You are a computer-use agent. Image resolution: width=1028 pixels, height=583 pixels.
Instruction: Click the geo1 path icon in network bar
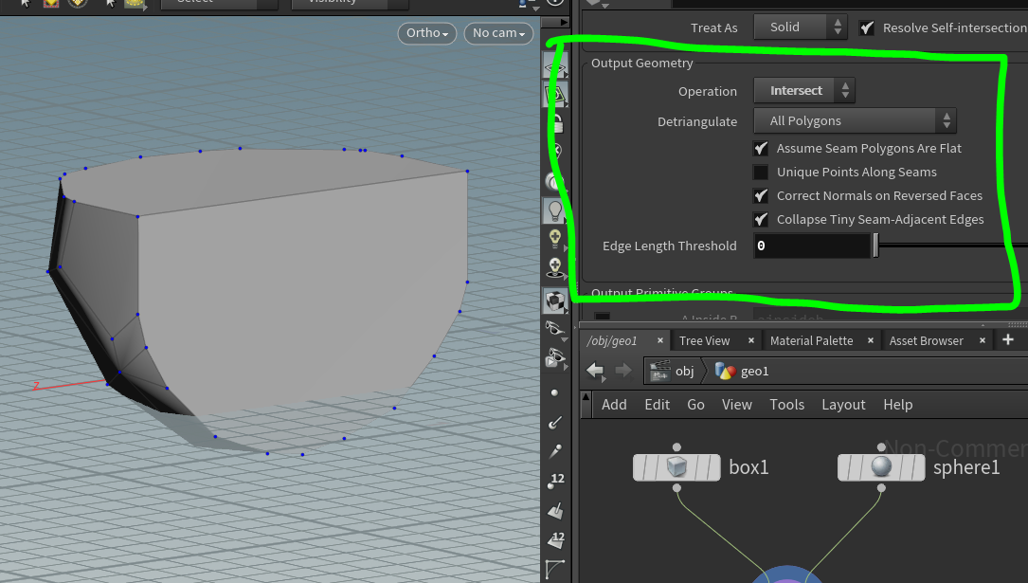pos(726,371)
